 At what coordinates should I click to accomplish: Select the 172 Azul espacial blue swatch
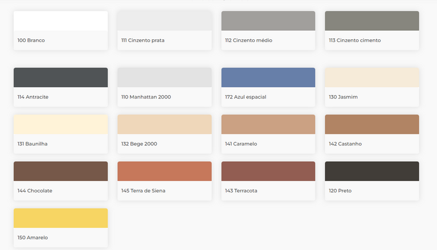click(268, 77)
